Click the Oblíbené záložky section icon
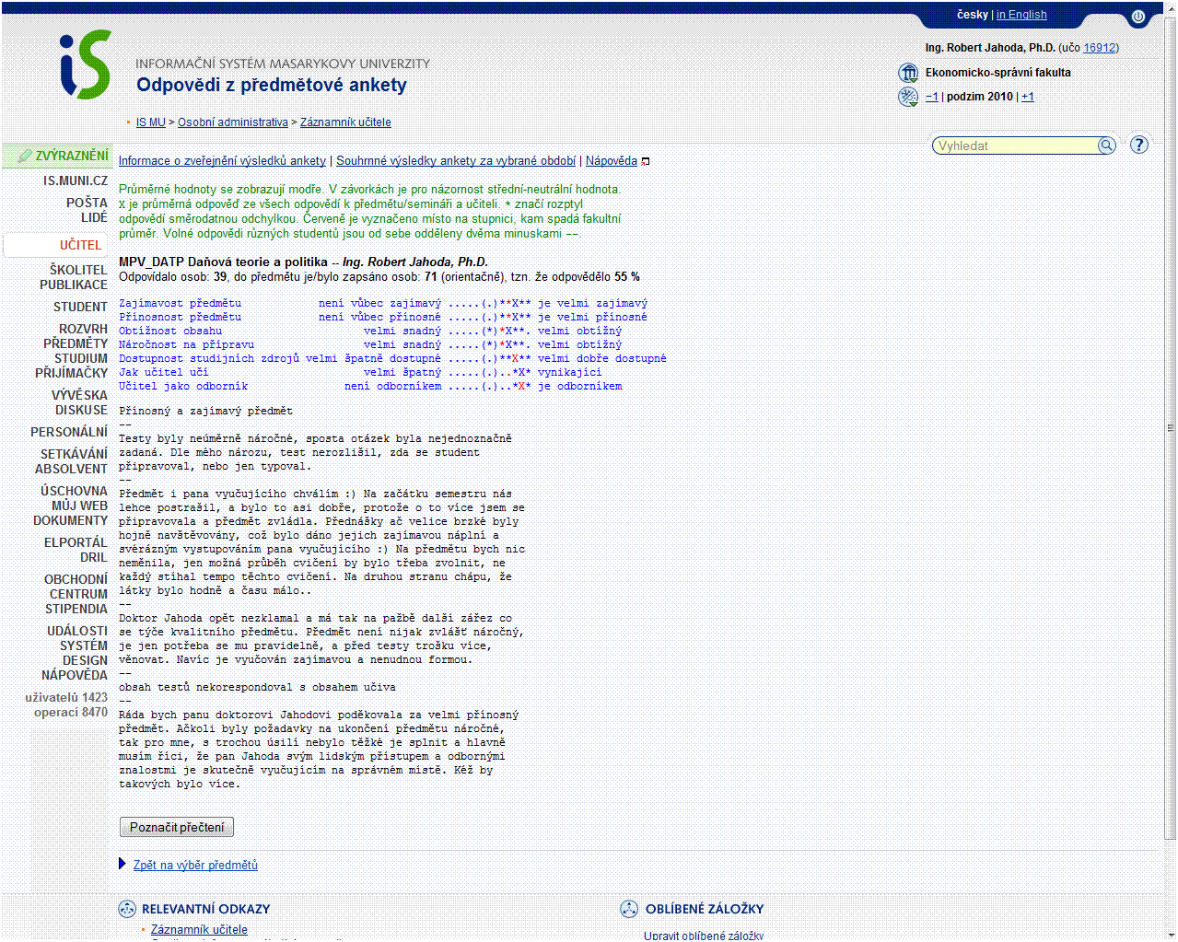The height and width of the screenshot is (942, 1178). click(x=629, y=909)
